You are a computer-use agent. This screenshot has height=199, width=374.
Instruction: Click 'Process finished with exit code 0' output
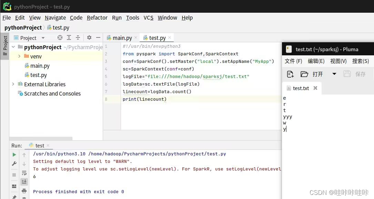point(79,192)
